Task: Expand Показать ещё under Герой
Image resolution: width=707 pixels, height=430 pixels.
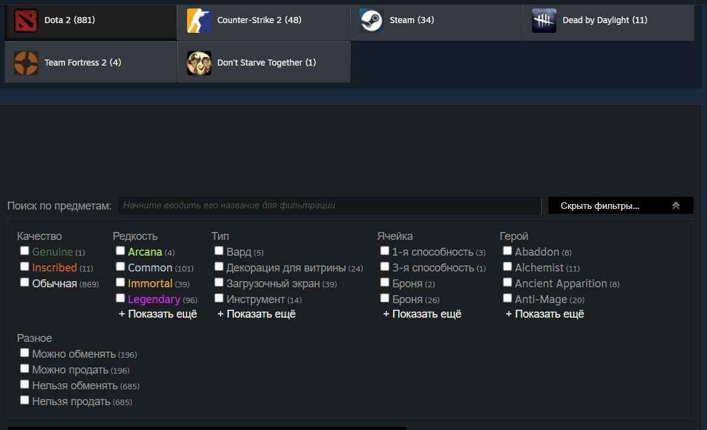Action: [545, 314]
